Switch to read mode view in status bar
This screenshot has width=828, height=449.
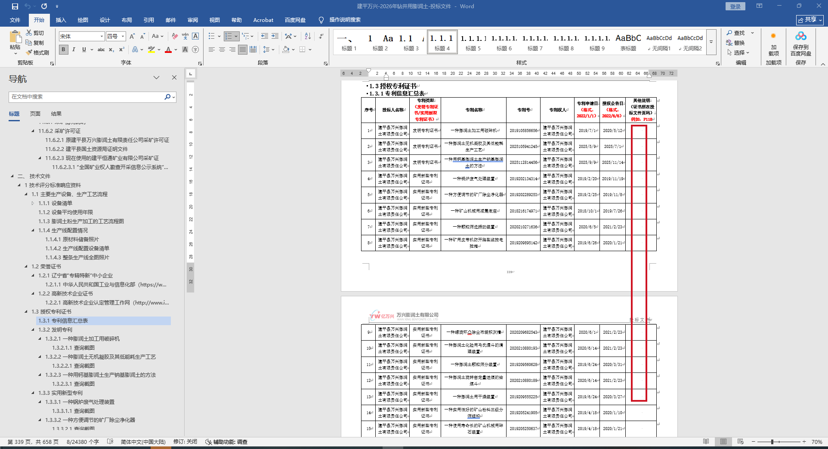[706, 442]
